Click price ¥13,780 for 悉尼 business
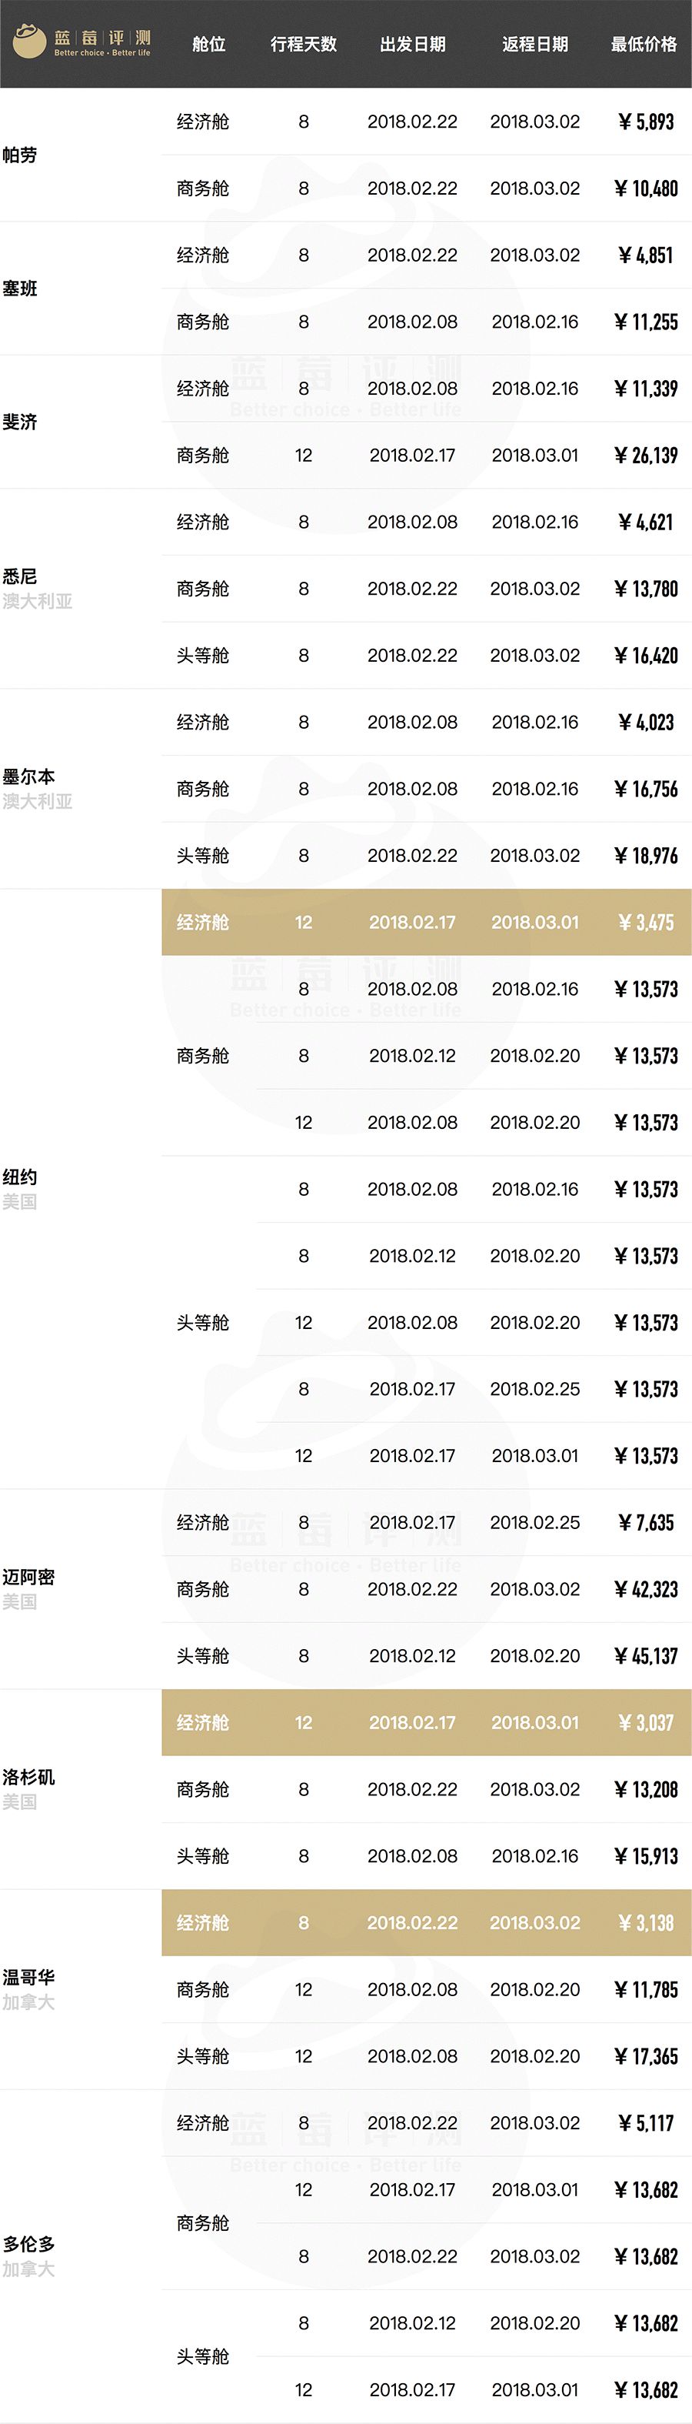The image size is (692, 2424). point(646,589)
